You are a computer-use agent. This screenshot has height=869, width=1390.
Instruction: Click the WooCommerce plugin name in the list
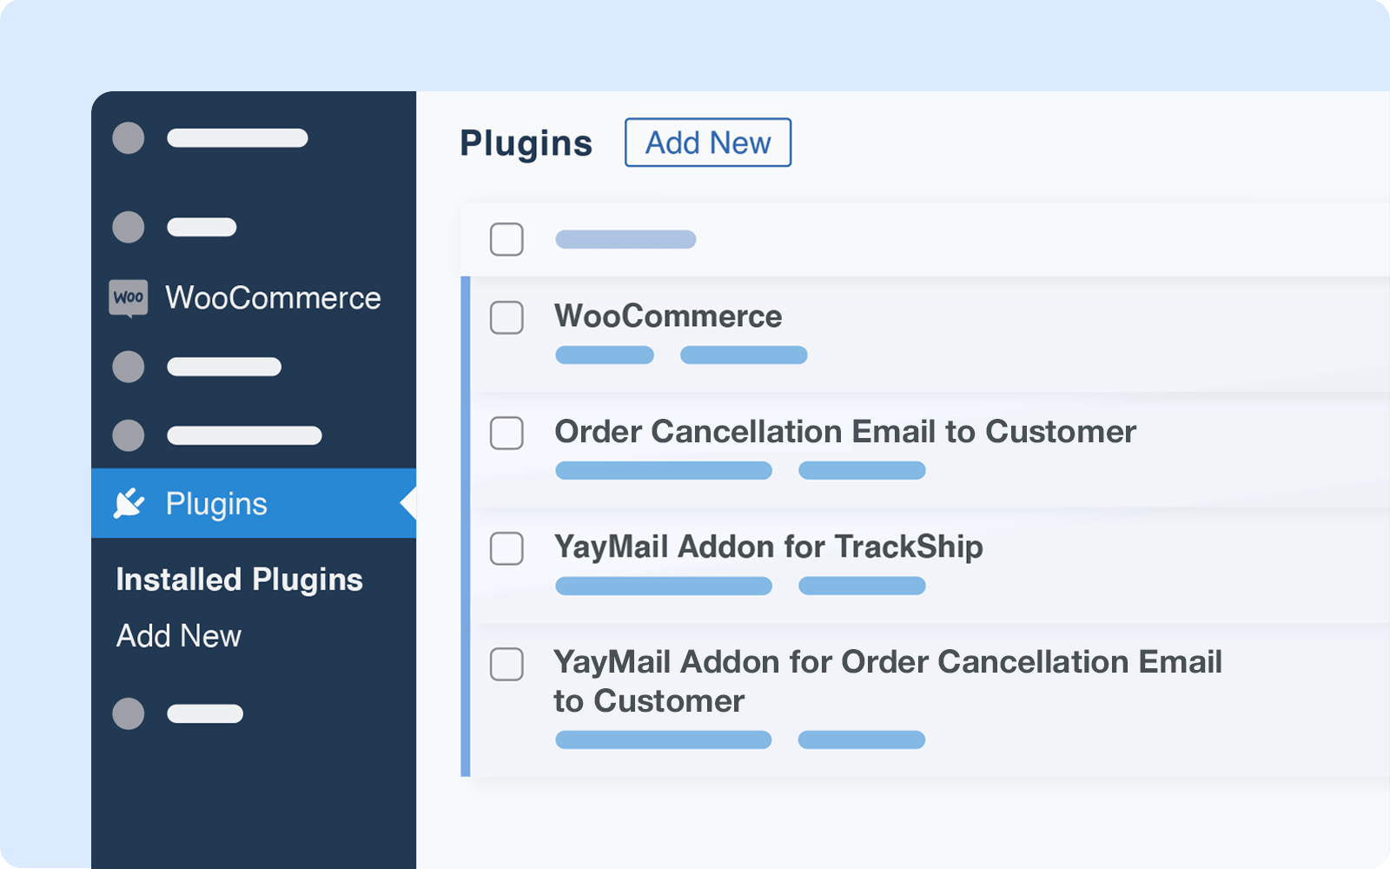click(x=668, y=316)
